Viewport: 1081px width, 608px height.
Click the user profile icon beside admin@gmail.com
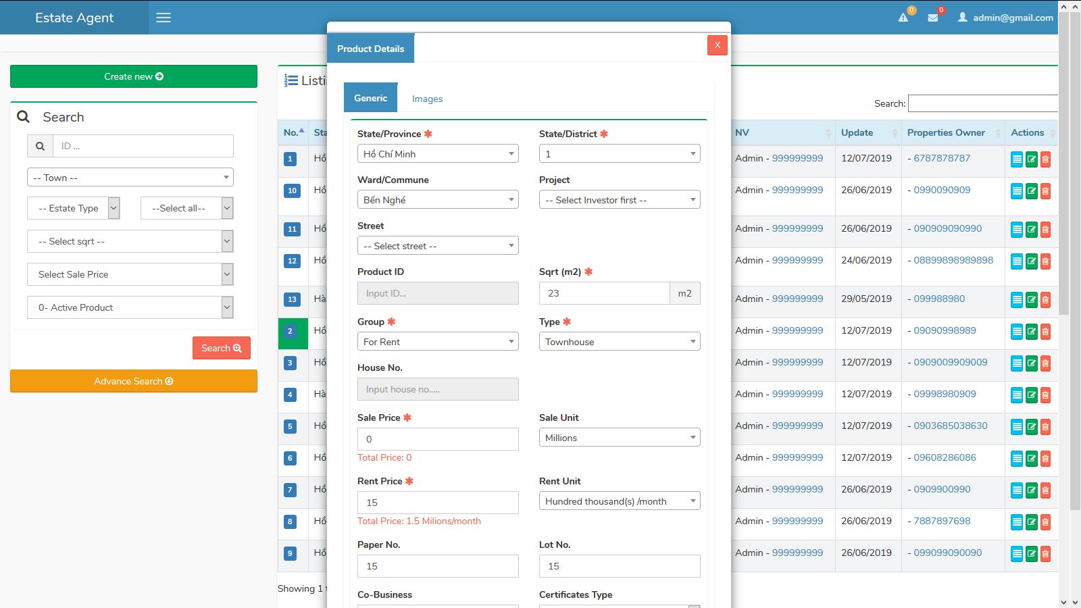[x=962, y=18]
